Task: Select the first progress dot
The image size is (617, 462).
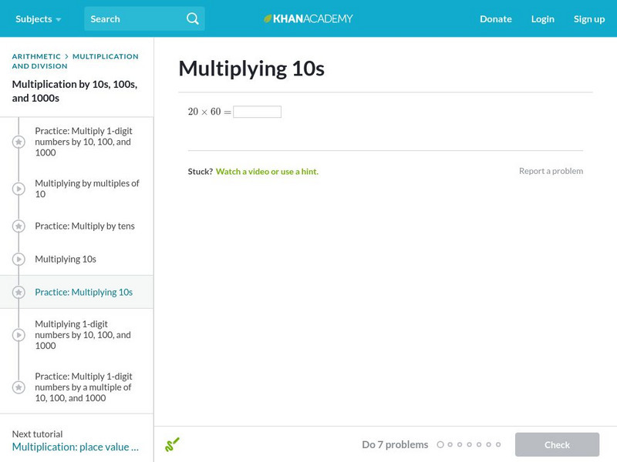Action: pos(440,444)
